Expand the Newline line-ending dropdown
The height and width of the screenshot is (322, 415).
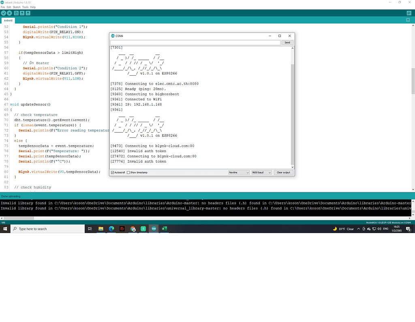(x=239, y=172)
